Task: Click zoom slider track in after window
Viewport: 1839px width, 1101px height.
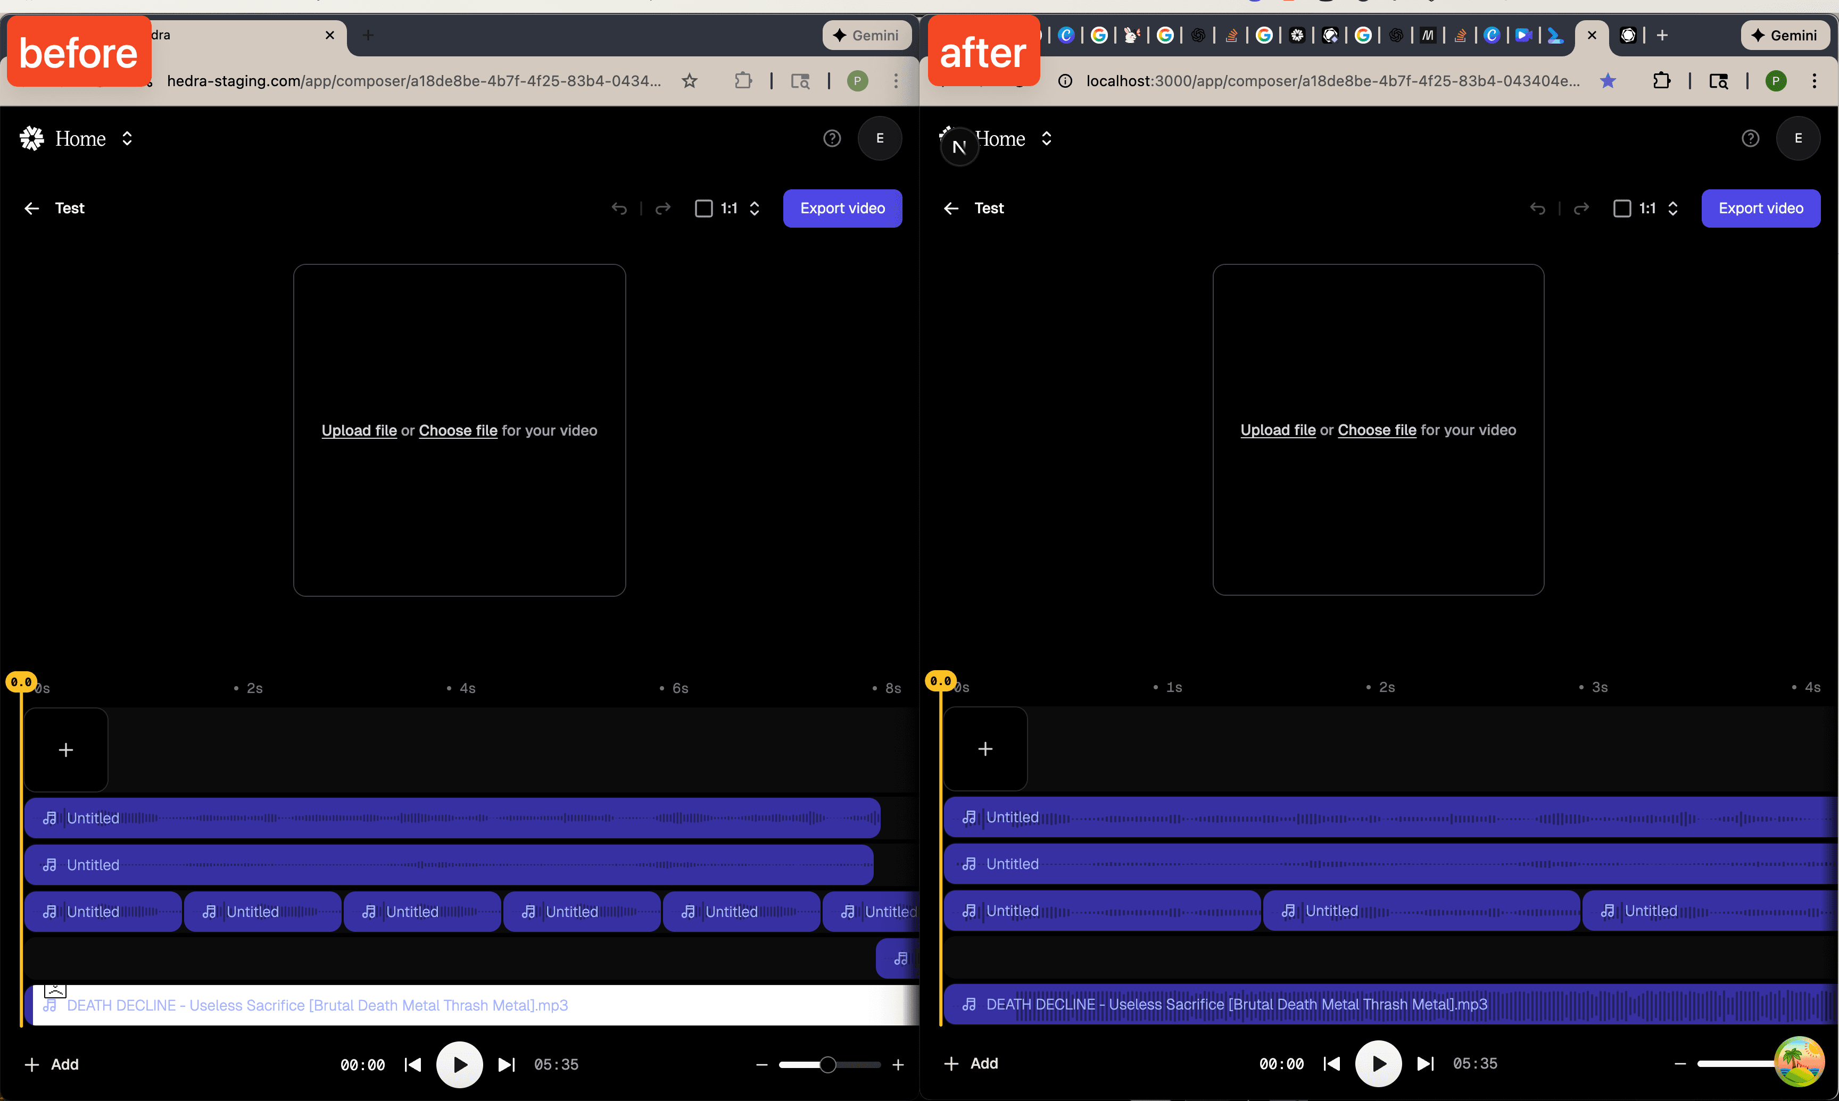Action: [x=1737, y=1064]
